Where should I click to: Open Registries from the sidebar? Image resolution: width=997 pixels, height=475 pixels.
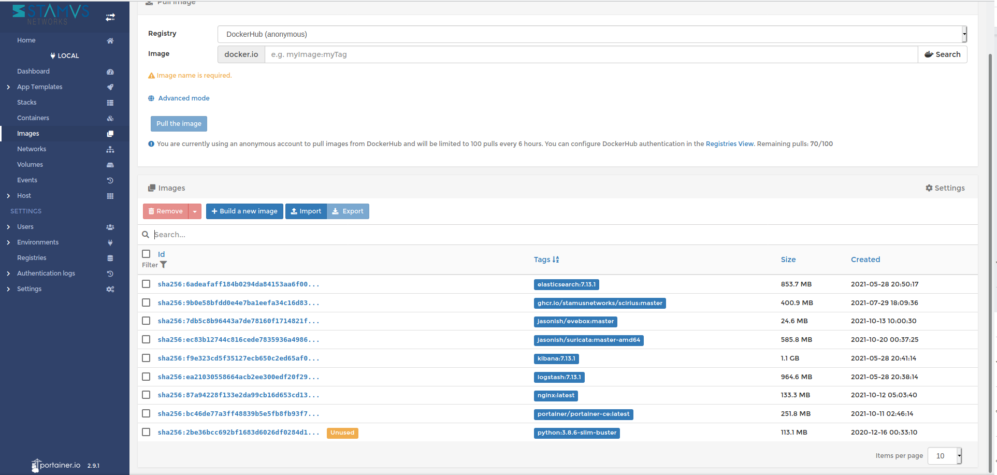pos(32,258)
